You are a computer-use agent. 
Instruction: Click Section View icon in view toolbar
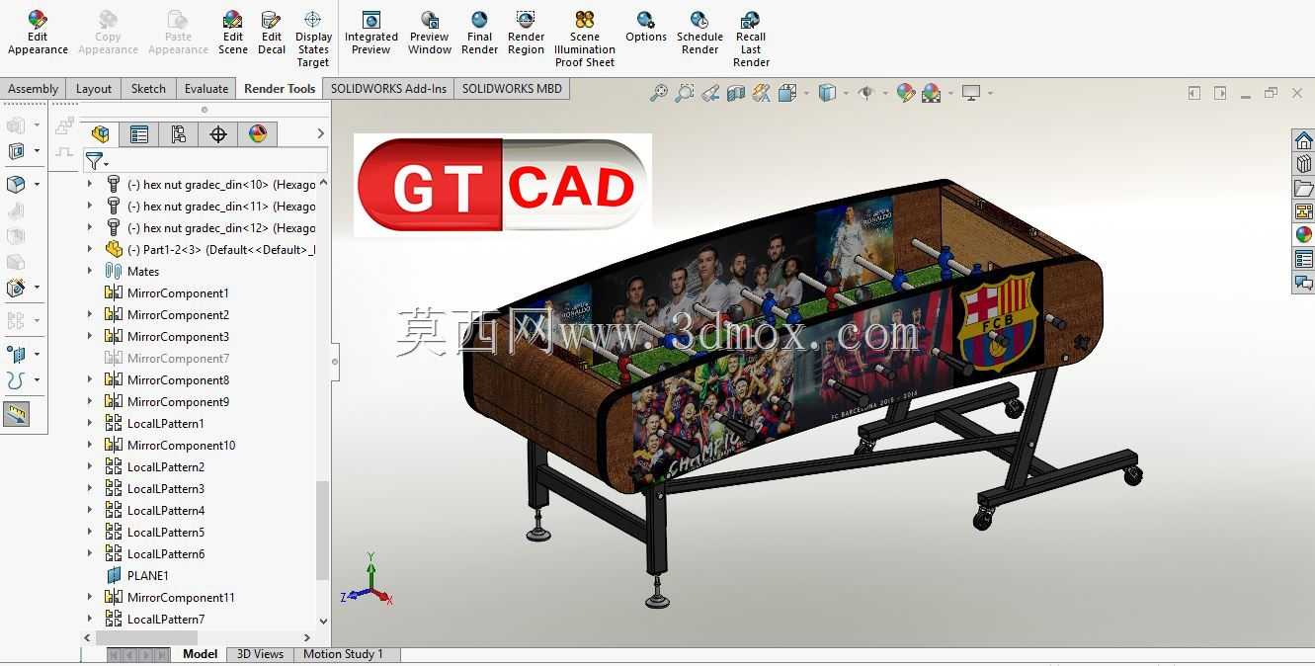pos(736,93)
